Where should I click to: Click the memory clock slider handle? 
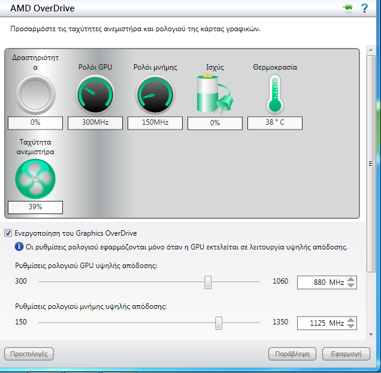219,323
